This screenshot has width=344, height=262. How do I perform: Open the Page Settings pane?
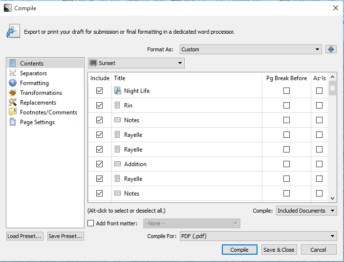[x=37, y=122]
